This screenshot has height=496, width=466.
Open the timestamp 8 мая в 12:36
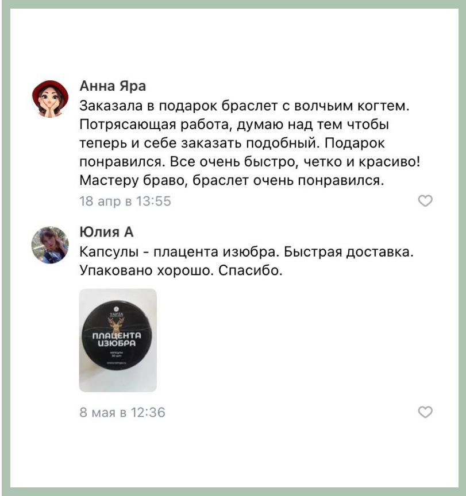[x=122, y=413]
